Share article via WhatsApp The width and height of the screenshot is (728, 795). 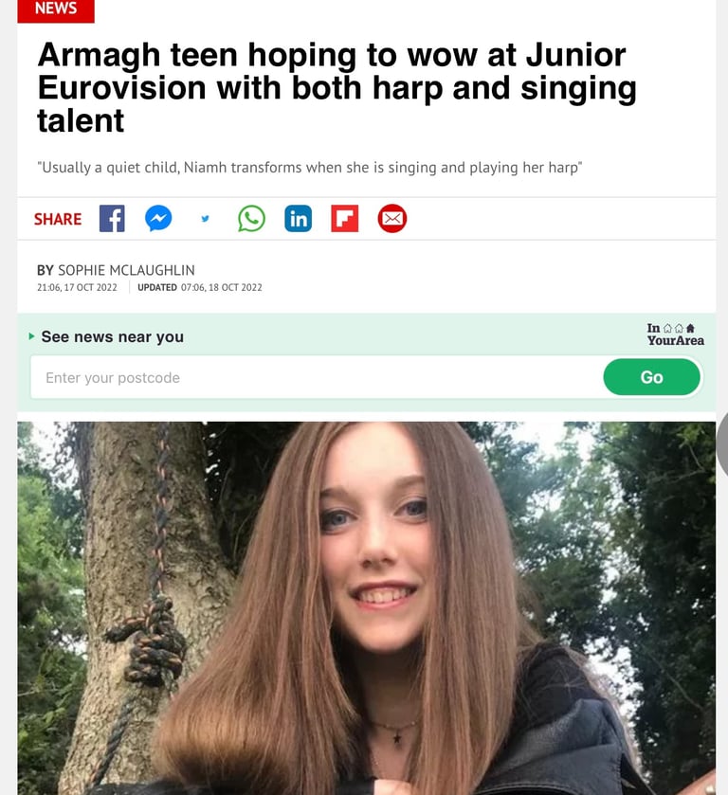[251, 219]
